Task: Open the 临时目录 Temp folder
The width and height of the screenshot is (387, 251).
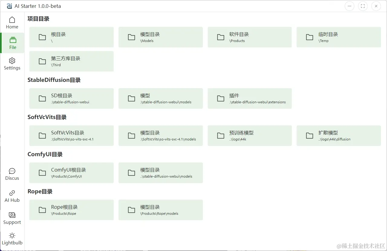Action: pos(338,37)
